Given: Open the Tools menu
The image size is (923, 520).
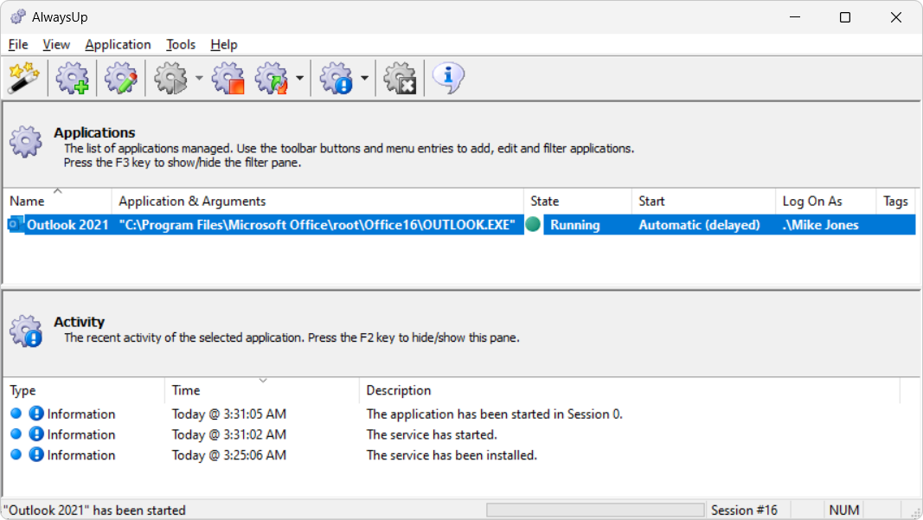Looking at the screenshot, I should point(181,45).
